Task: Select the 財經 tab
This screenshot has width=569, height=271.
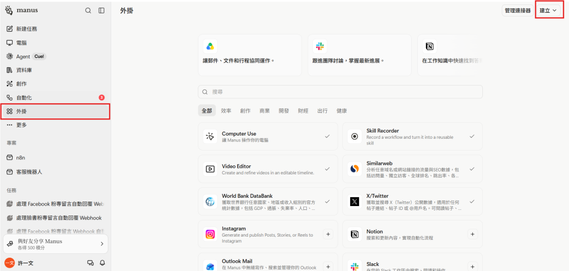Action: tap(303, 111)
